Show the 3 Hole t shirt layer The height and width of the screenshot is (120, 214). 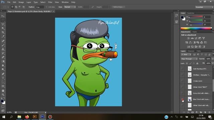(x=183, y=81)
